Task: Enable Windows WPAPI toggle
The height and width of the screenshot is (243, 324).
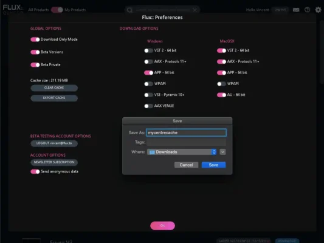Action: (148, 84)
